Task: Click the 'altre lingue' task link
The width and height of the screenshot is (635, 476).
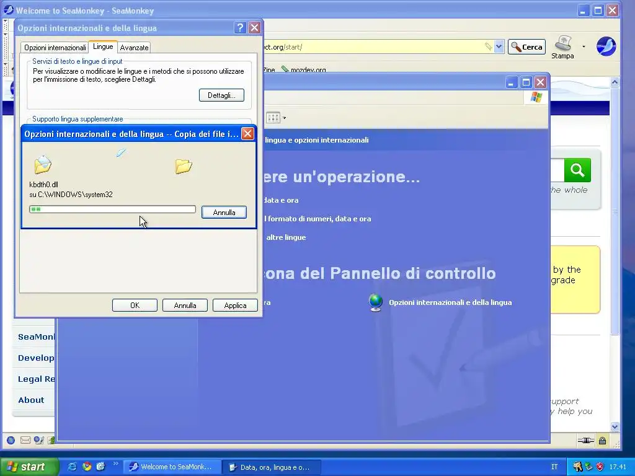Action: (x=286, y=237)
